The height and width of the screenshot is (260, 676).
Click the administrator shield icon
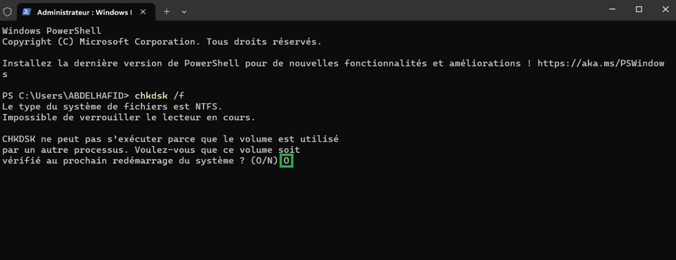click(x=7, y=12)
